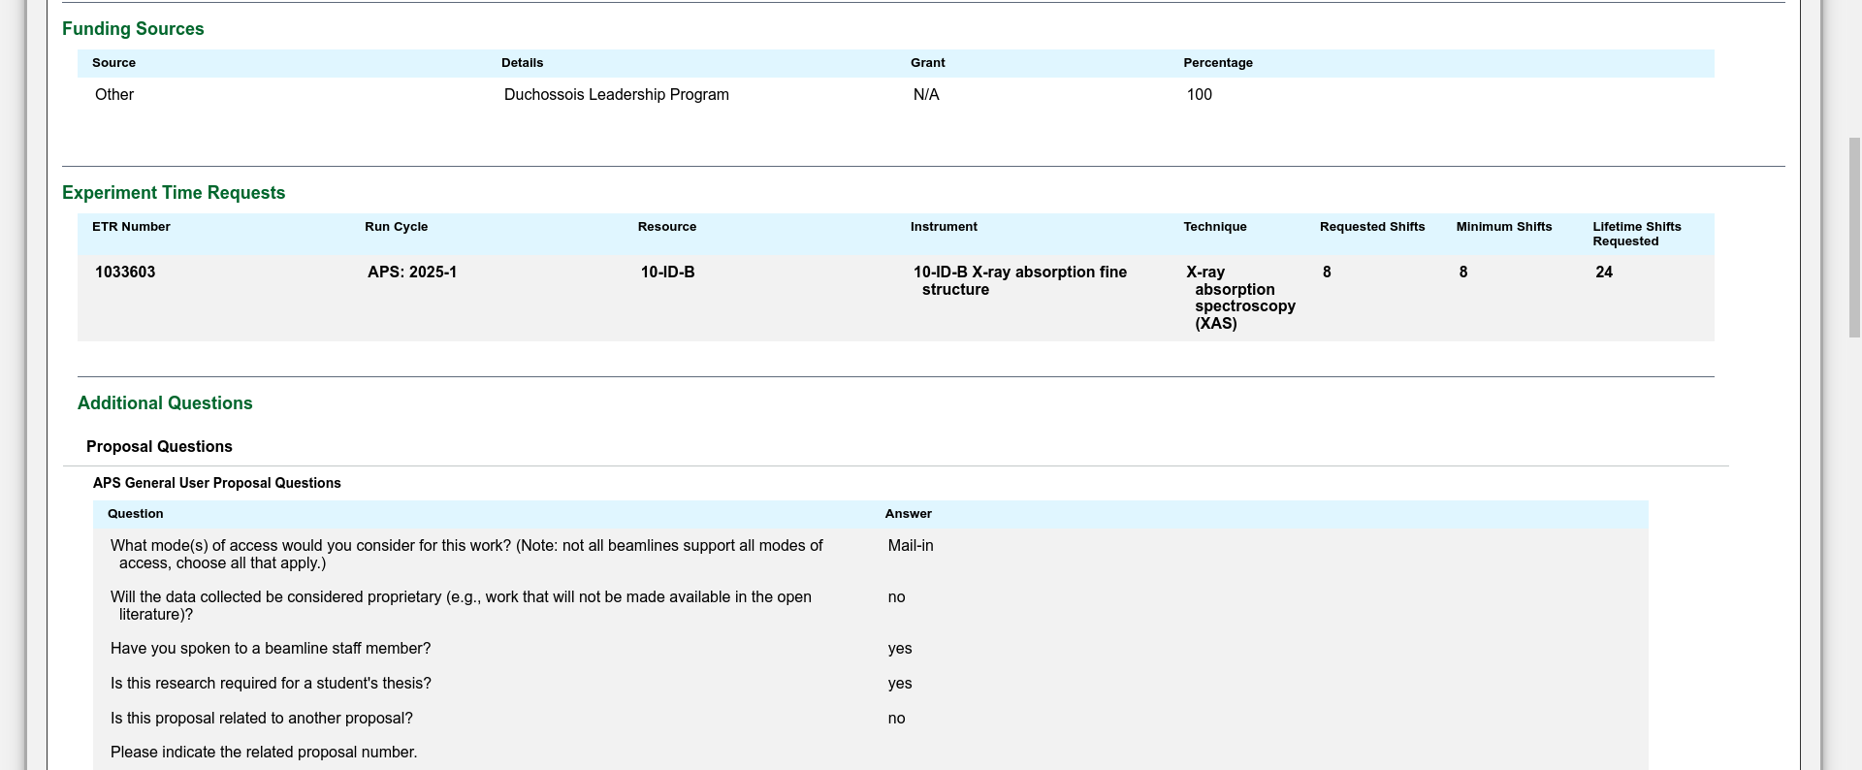Click the Percentage value 100
The image size is (1862, 770).
click(x=1199, y=95)
